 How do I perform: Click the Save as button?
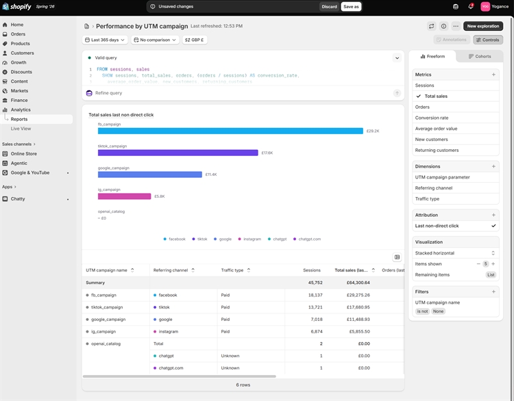tap(351, 7)
